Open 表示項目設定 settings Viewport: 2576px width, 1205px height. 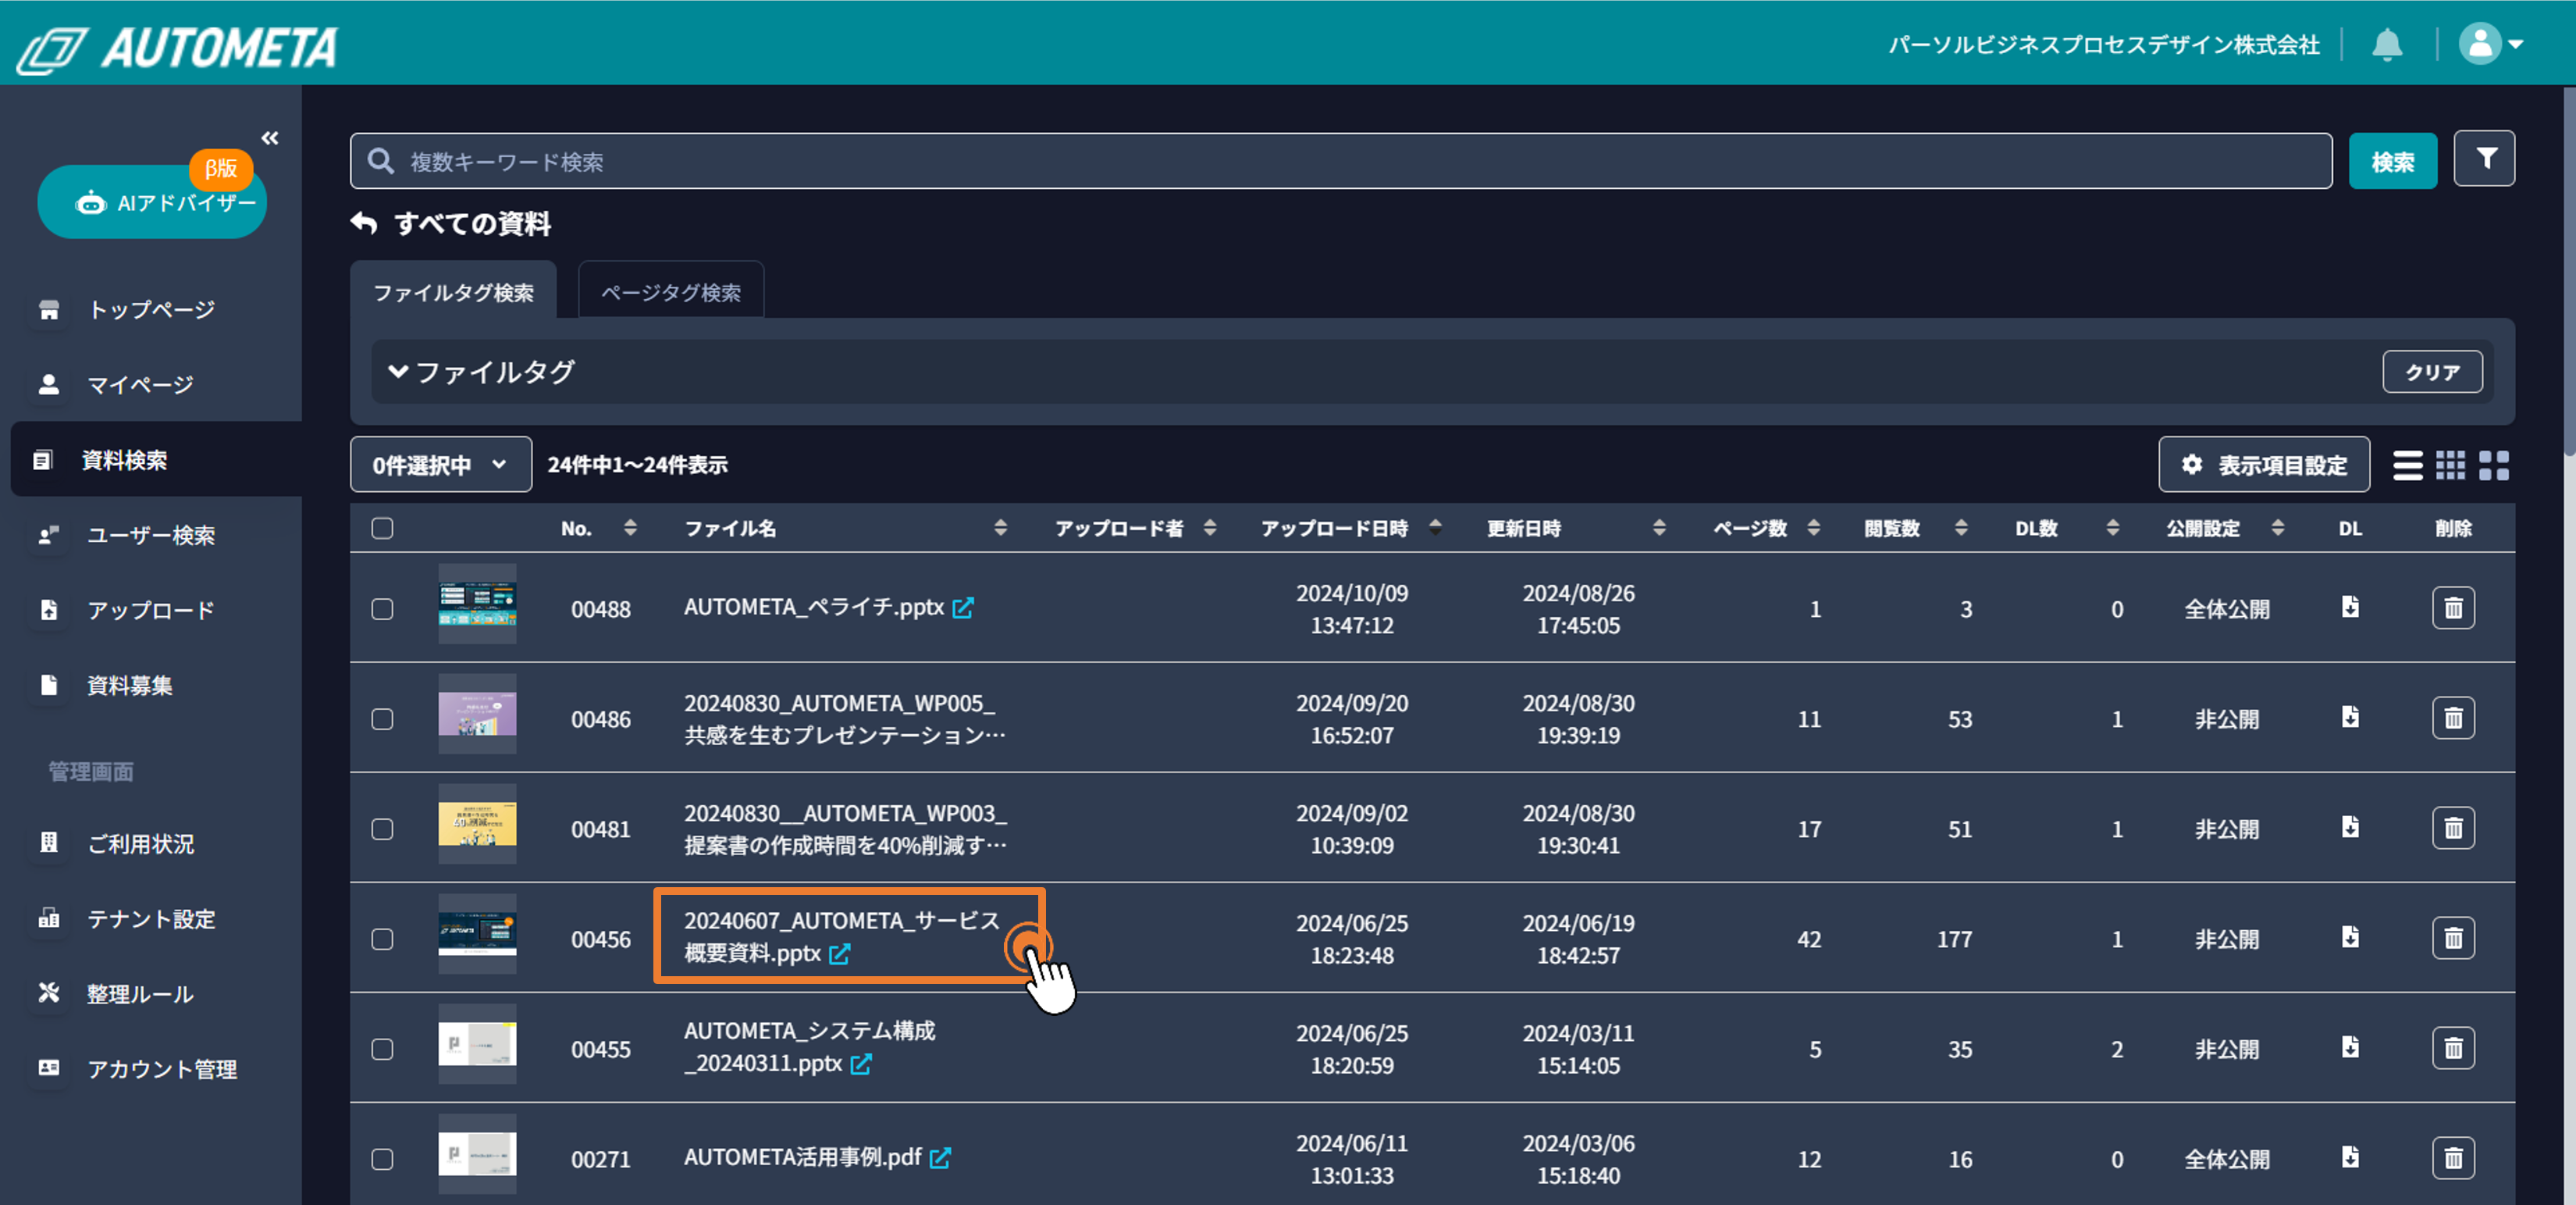click(x=2264, y=465)
